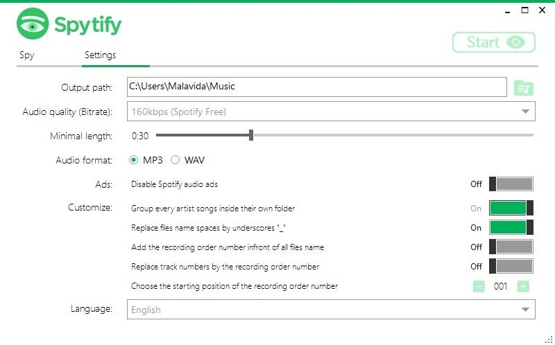555x345 pixels.
Task: Click the Minimal length slider handle
Action: (x=251, y=135)
